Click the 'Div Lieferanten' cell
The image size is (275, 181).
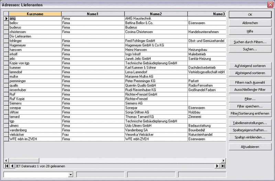(35, 36)
